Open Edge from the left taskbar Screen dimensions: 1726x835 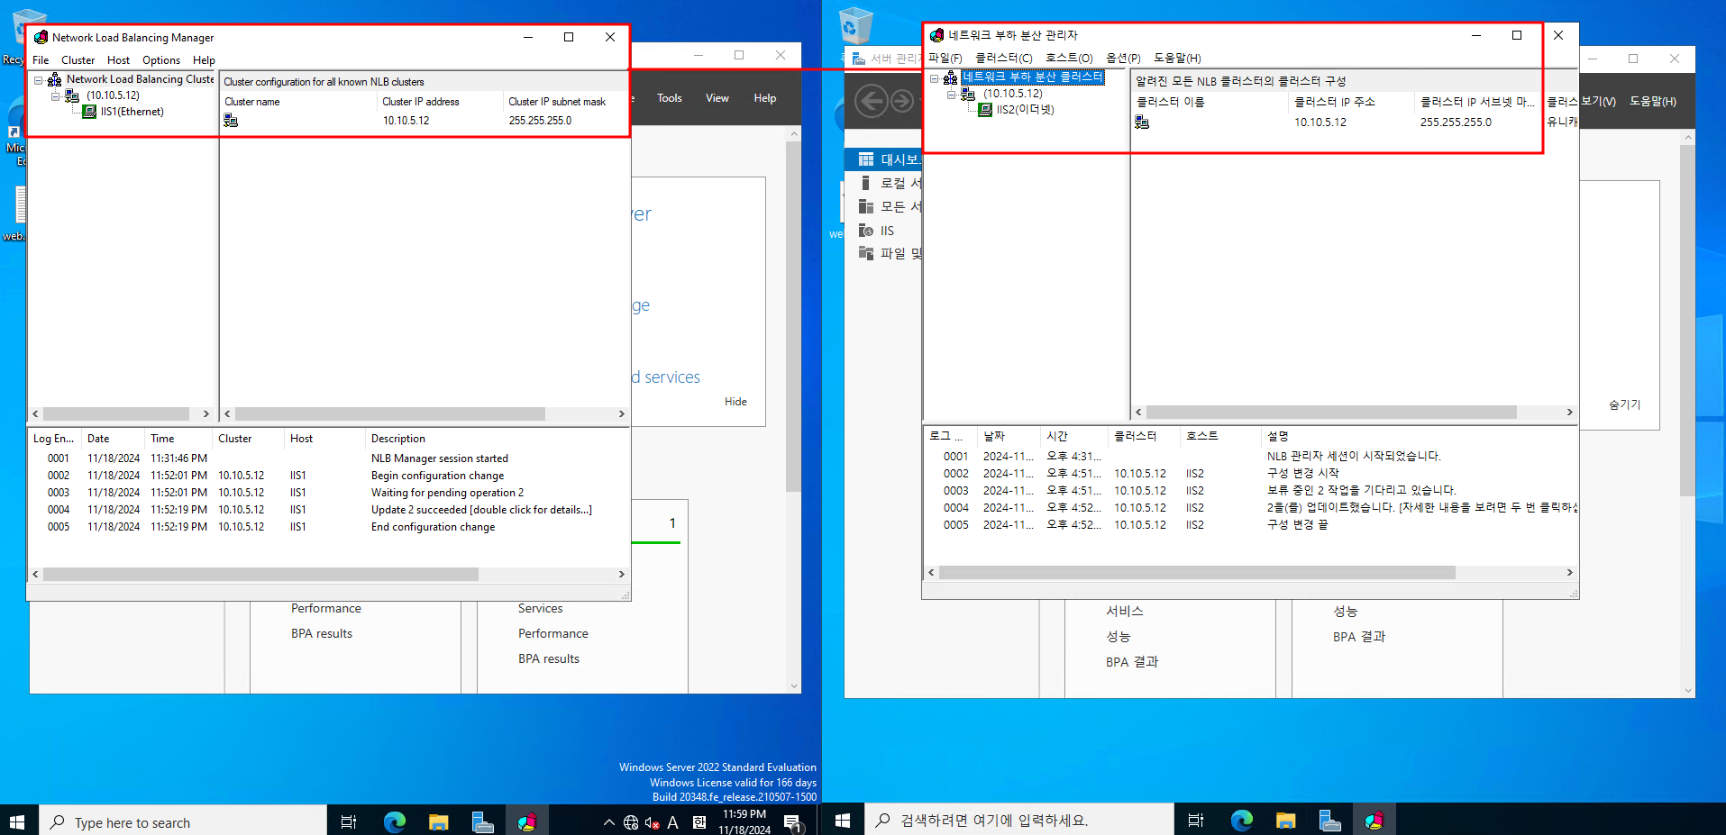click(x=395, y=821)
